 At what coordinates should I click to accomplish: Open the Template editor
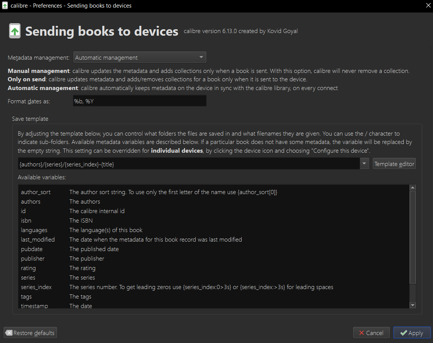pos(394,164)
